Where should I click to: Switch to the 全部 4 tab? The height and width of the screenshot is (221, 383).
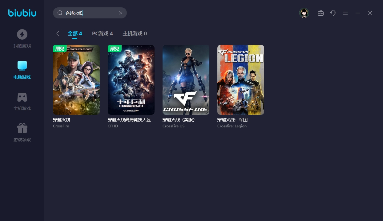(x=75, y=33)
